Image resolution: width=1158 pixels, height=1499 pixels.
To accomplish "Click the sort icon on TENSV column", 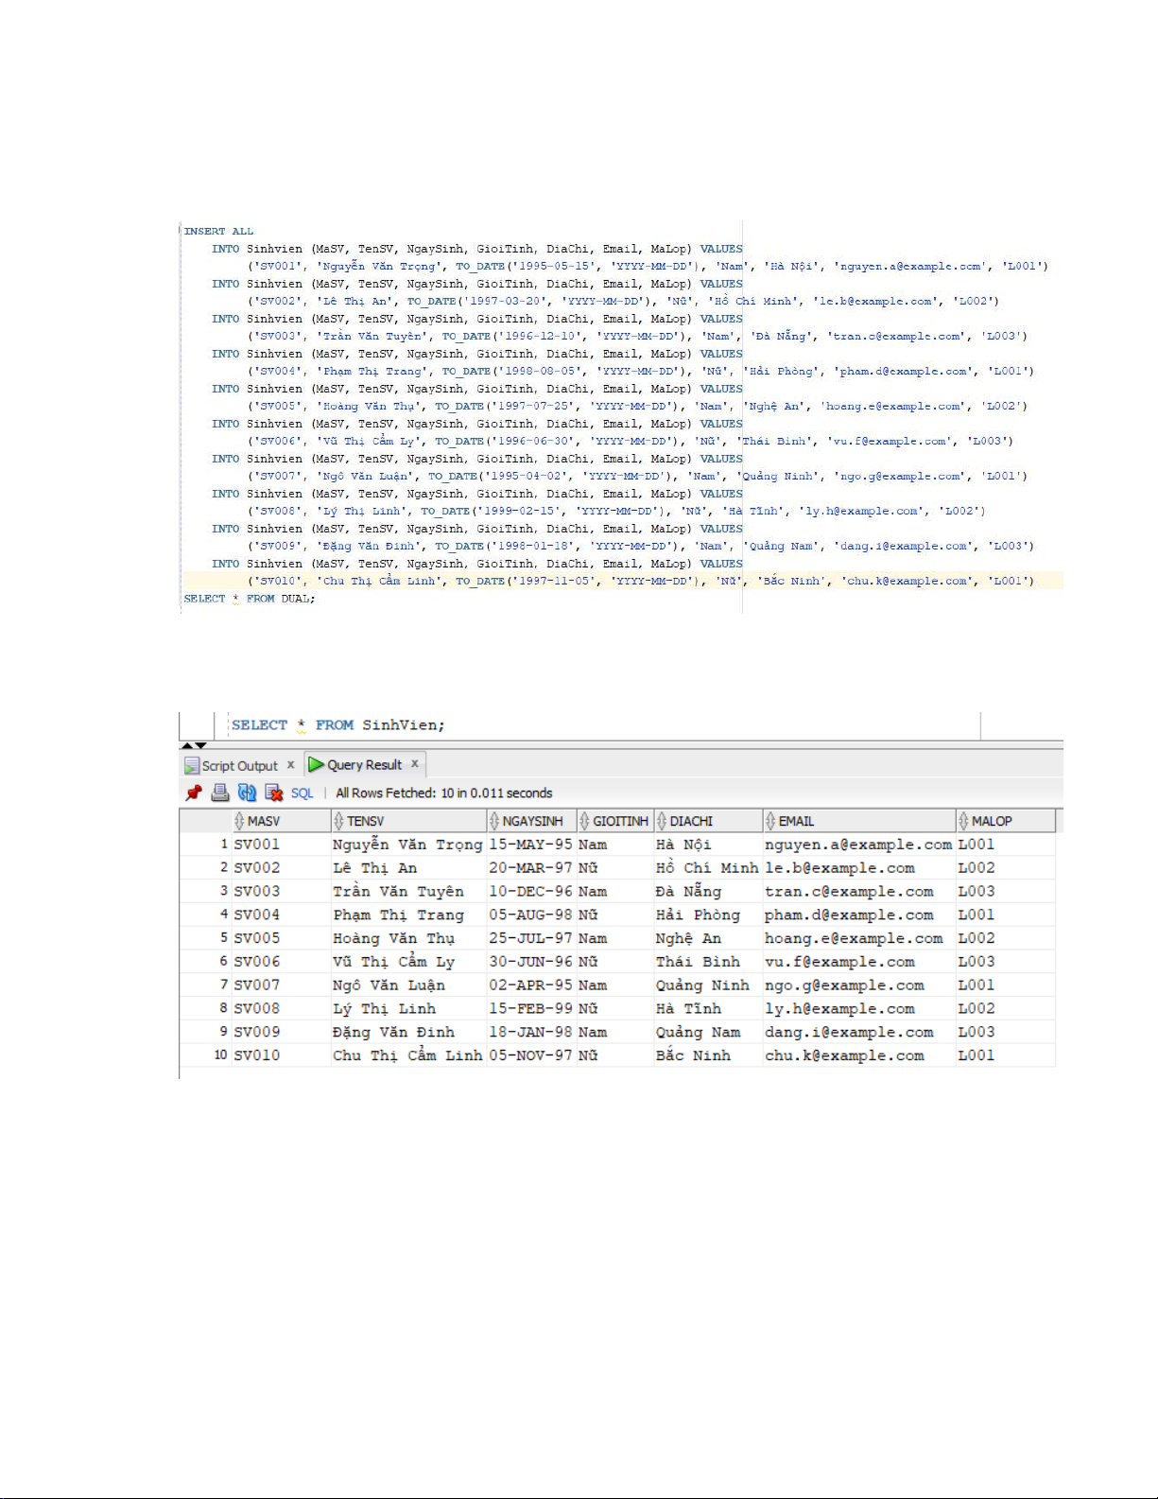I will click(x=338, y=821).
